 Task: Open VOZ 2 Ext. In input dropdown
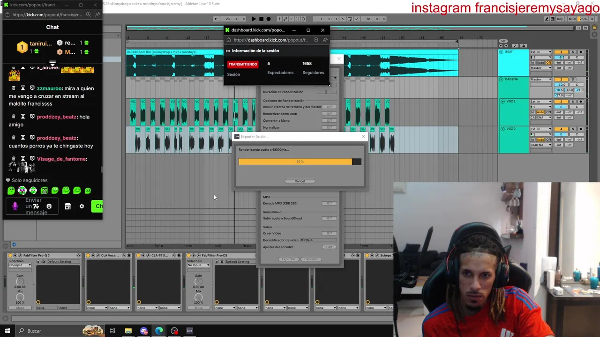(x=541, y=129)
